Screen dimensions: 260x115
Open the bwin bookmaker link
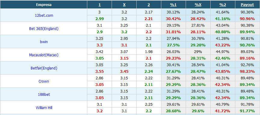(x=44, y=42)
